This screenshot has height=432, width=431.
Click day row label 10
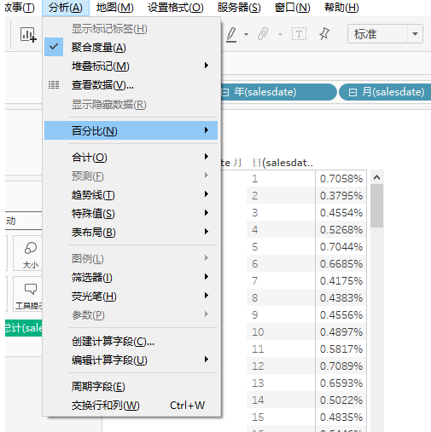pyautogui.click(x=258, y=332)
